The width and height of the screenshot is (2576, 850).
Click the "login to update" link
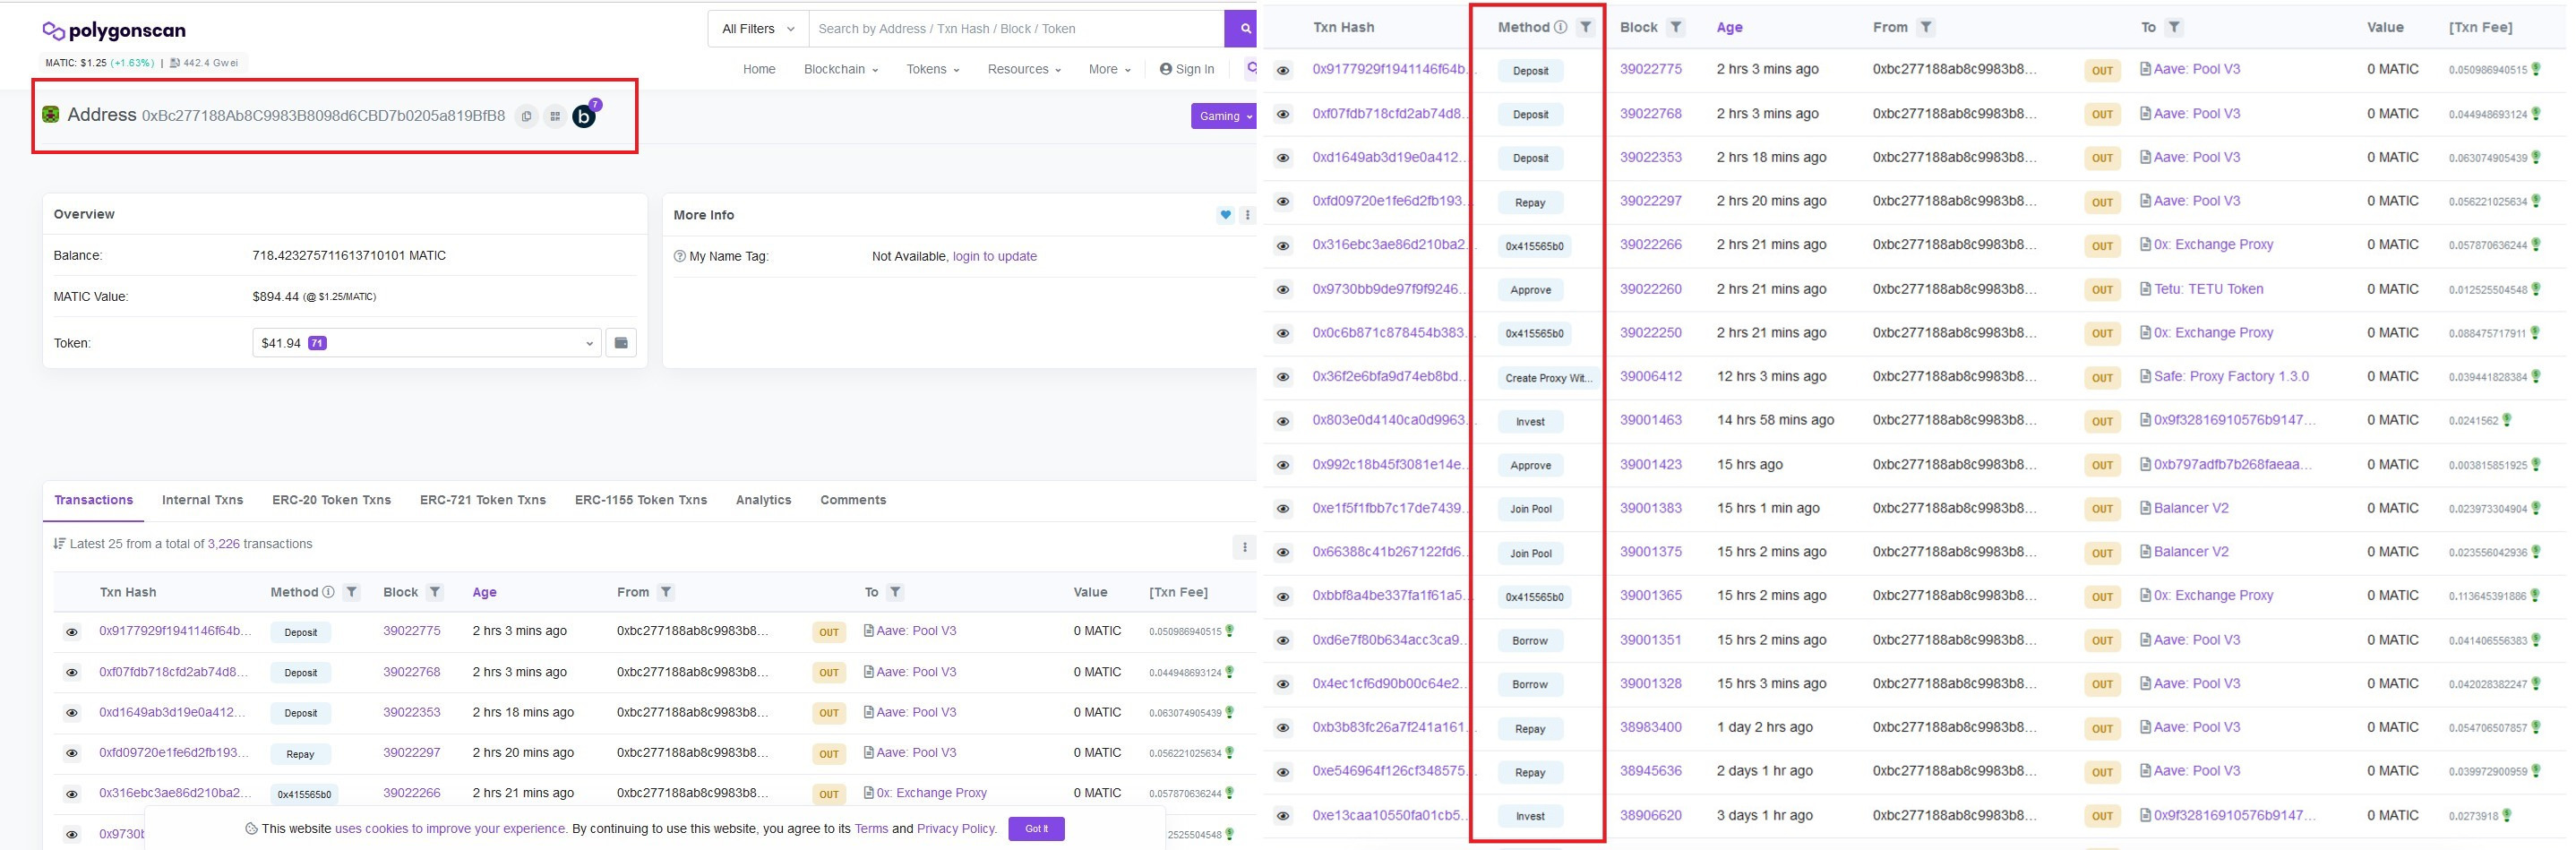coord(995,256)
